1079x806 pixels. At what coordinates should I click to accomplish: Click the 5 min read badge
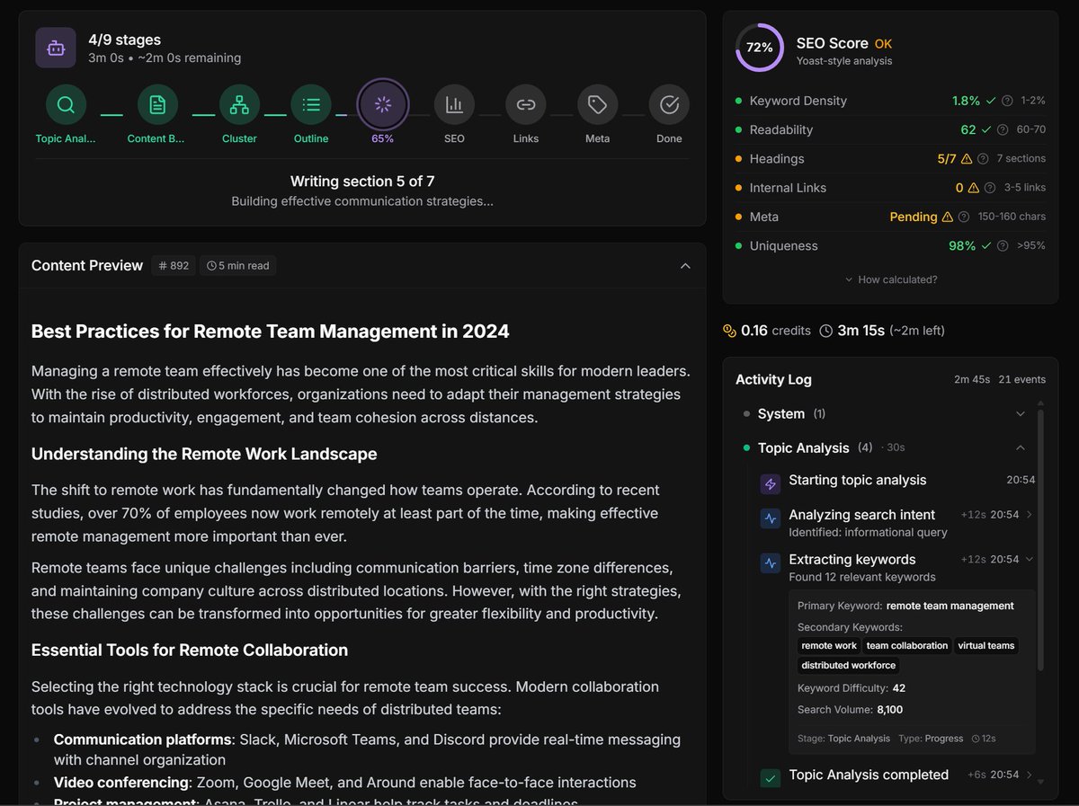click(x=237, y=266)
